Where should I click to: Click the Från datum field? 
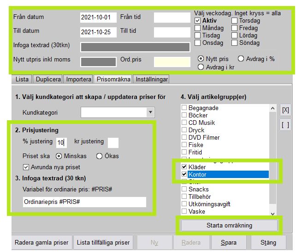pyautogui.click(x=98, y=18)
